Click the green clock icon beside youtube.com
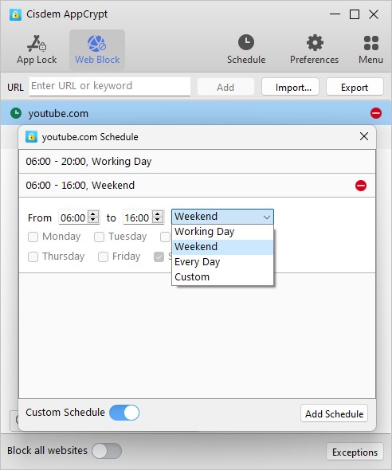The image size is (392, 470). point(16,113)
